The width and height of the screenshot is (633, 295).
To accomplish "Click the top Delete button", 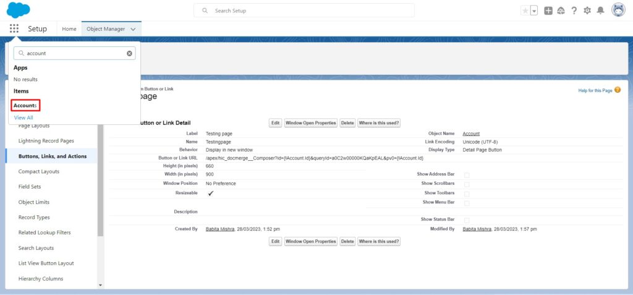I will [347, 123].
